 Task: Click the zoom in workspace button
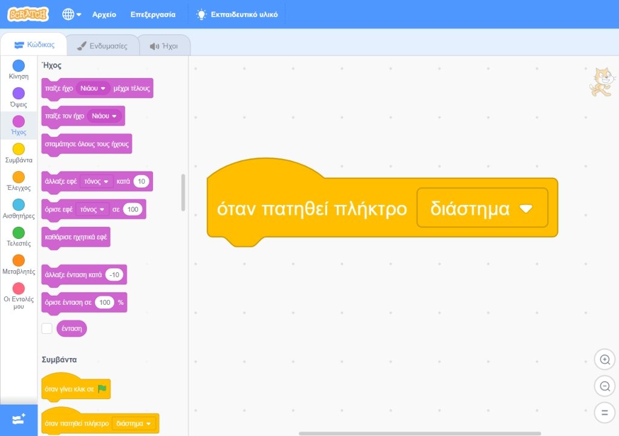click(603, 360)
